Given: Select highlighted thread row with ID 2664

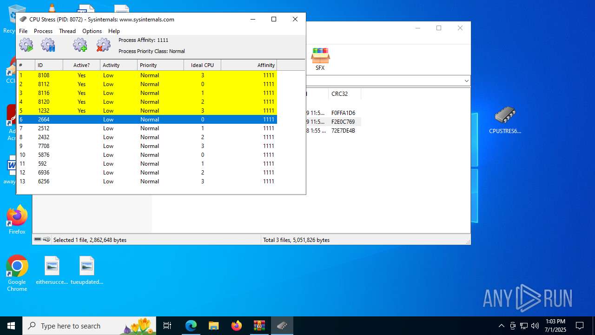Looking at the screenshot, I should pyautogui.click(x=147, y=119).
